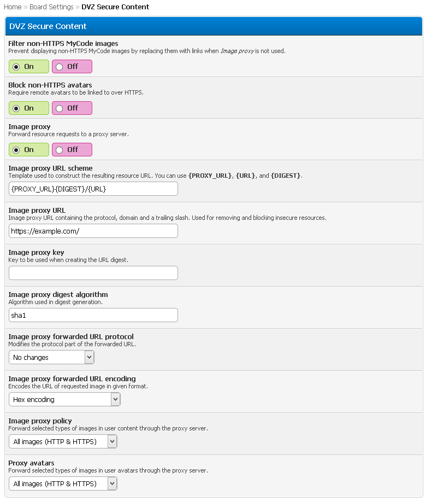Viewport: 426px width, 501px height.
Task: Select On for Filter non-HTTPS MyCode images
Action: click(x=16, y=67)
